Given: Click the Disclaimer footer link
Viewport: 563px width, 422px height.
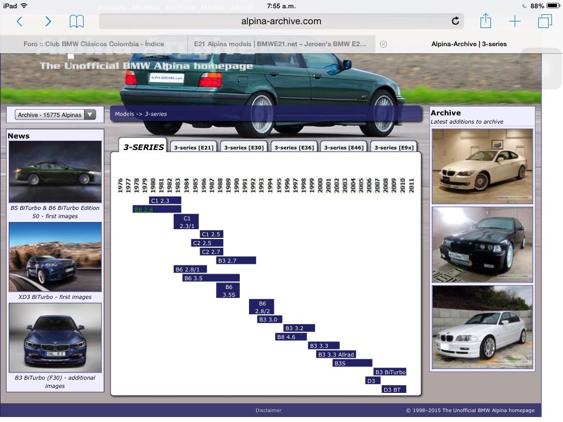Looking at the screenshot, I should [268, 410].
